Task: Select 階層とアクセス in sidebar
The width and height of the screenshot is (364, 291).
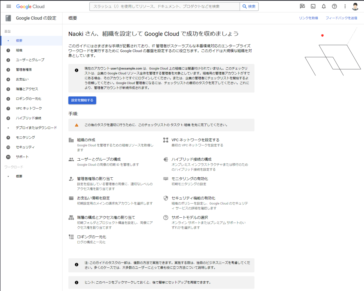Action: 31,89
